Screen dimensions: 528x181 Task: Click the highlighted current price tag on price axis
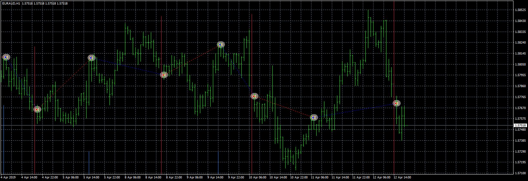coord(521,125)
